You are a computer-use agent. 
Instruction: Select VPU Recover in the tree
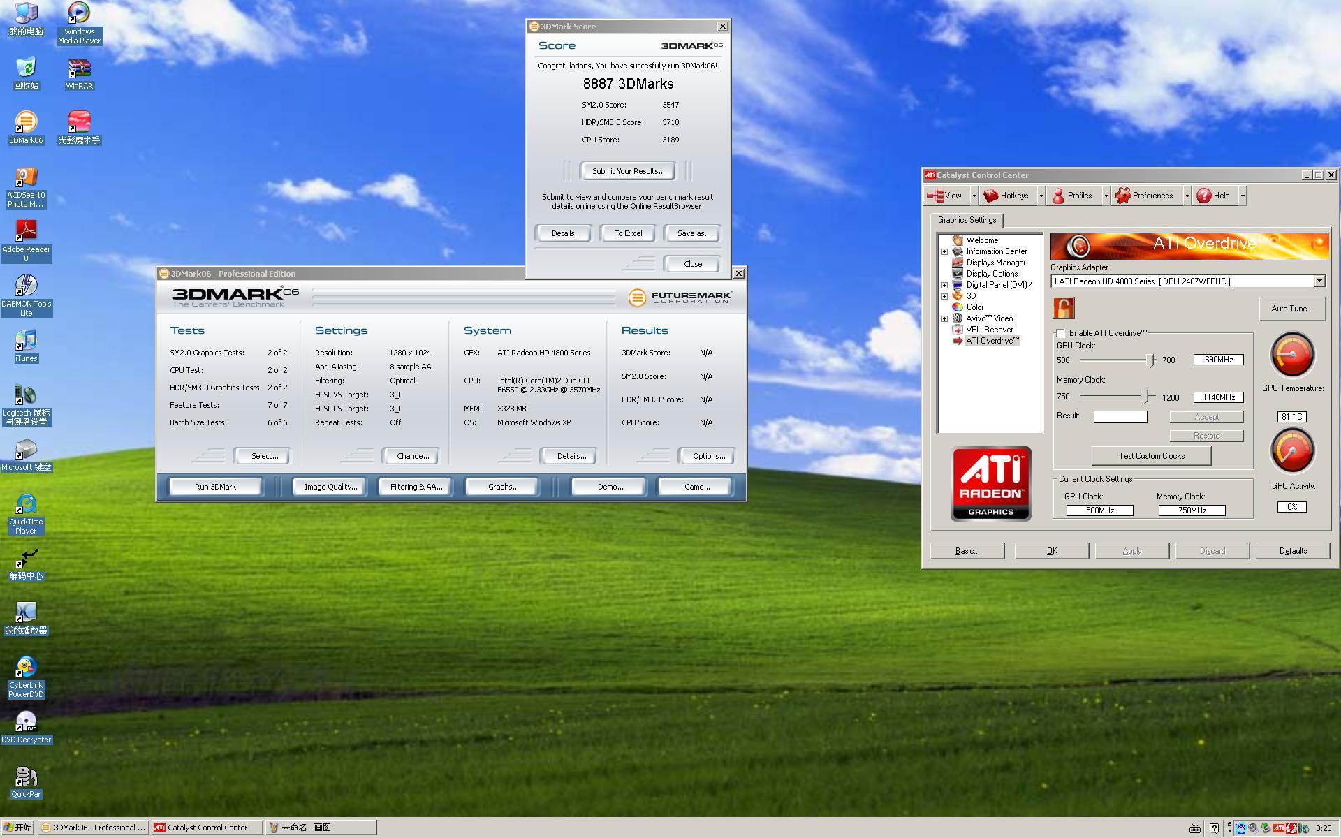pos(989,330)
